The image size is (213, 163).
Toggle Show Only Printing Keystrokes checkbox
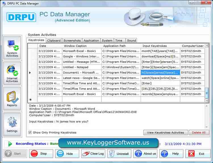pos(30,132)
